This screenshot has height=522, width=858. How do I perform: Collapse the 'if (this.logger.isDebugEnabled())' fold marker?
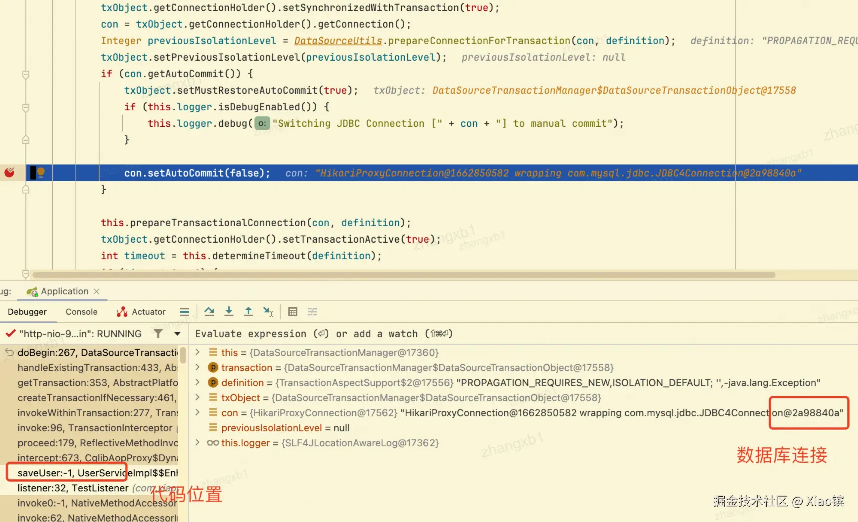click(x=26, y=108)
